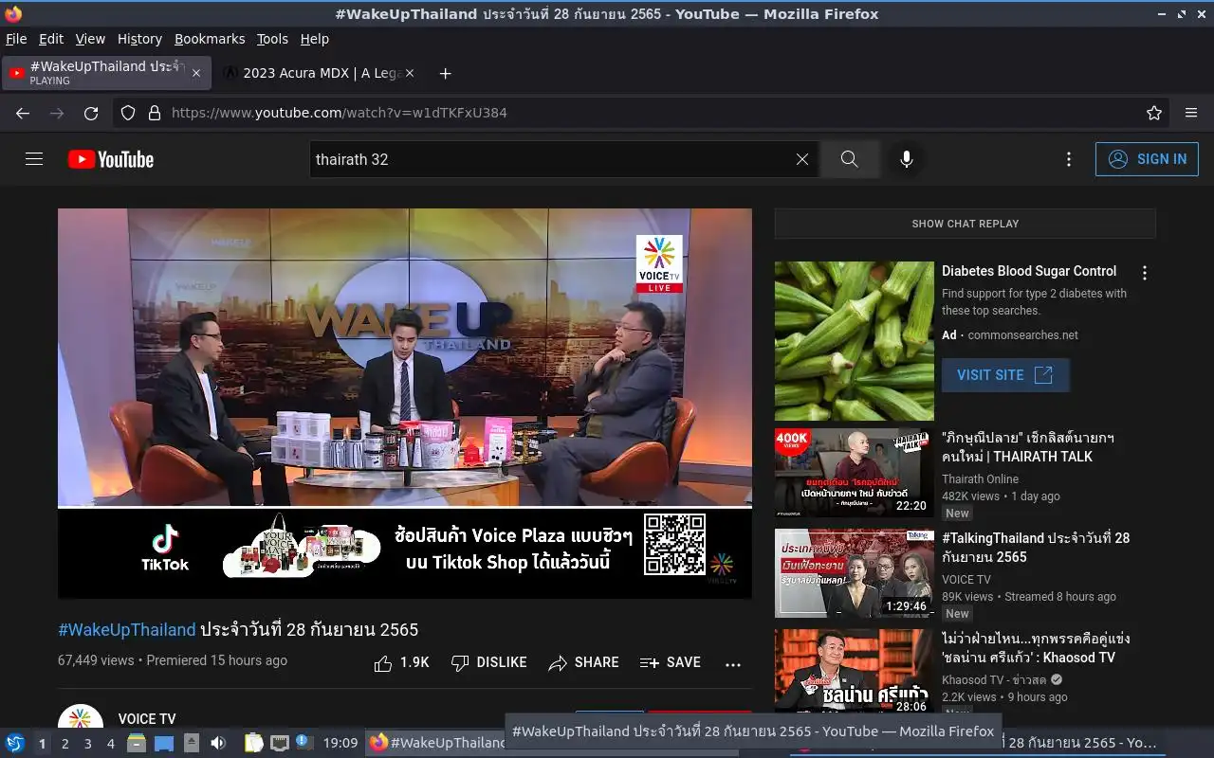Open ad options three-dot menu
The width and height of the screenshot is (1214, 758).
tap(1145, 273)
